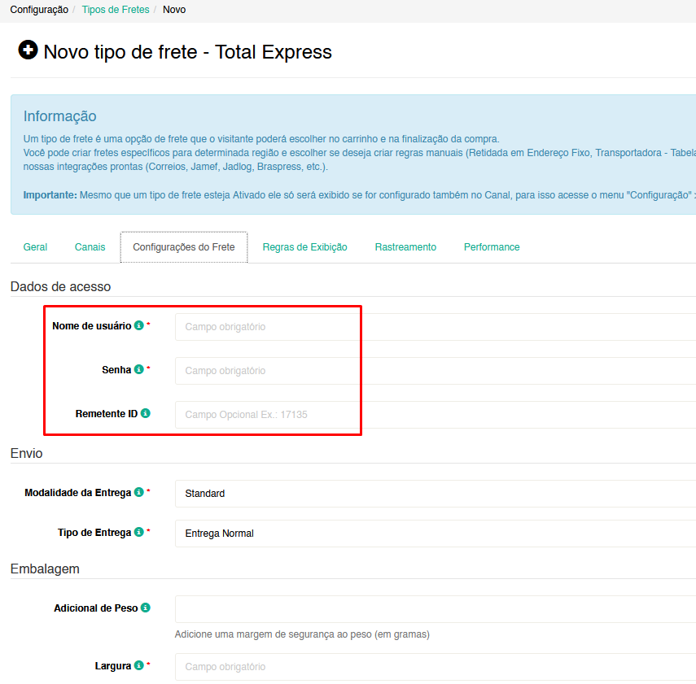Open the Performance tab
Viewport: 696px width, 684px height.
(x=492, y=247)
